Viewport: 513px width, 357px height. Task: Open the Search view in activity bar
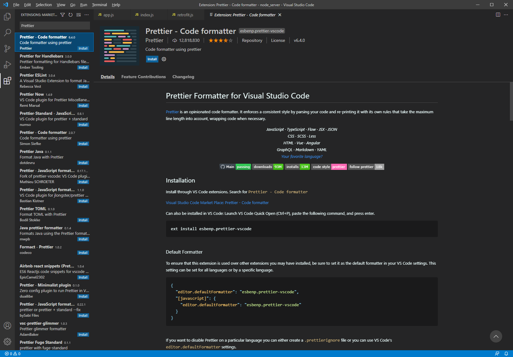tap(7, 32)
